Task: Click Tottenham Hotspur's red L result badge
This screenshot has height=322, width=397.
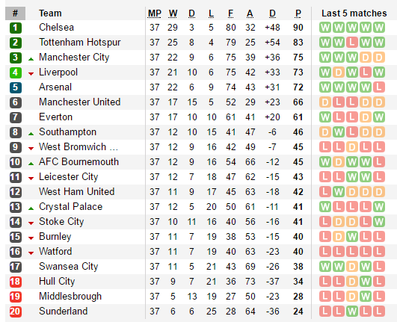Action: (352, 43)
